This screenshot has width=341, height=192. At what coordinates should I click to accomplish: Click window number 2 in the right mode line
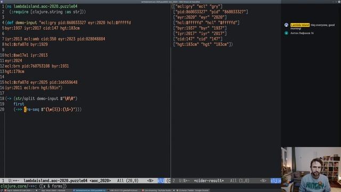click(x=174, y=181)
